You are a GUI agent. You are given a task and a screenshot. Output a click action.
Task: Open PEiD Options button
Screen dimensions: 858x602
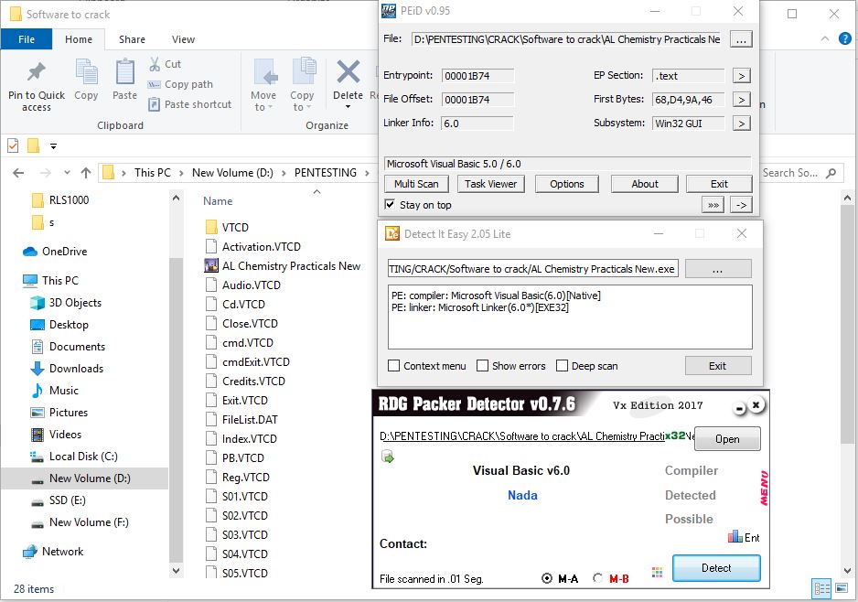[x=566, y=184]
